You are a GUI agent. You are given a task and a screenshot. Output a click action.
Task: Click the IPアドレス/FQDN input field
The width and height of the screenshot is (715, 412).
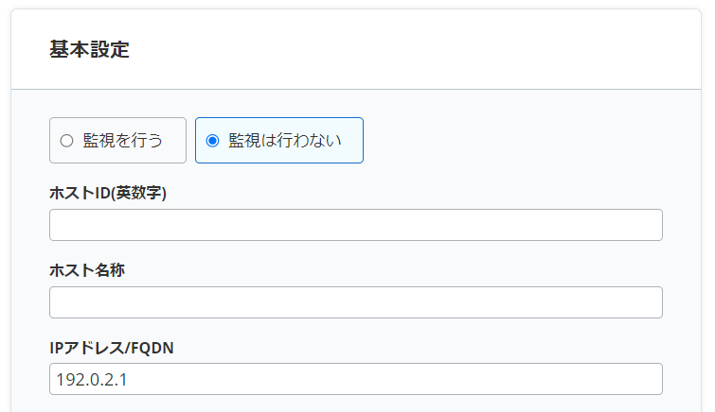[355, 379]
